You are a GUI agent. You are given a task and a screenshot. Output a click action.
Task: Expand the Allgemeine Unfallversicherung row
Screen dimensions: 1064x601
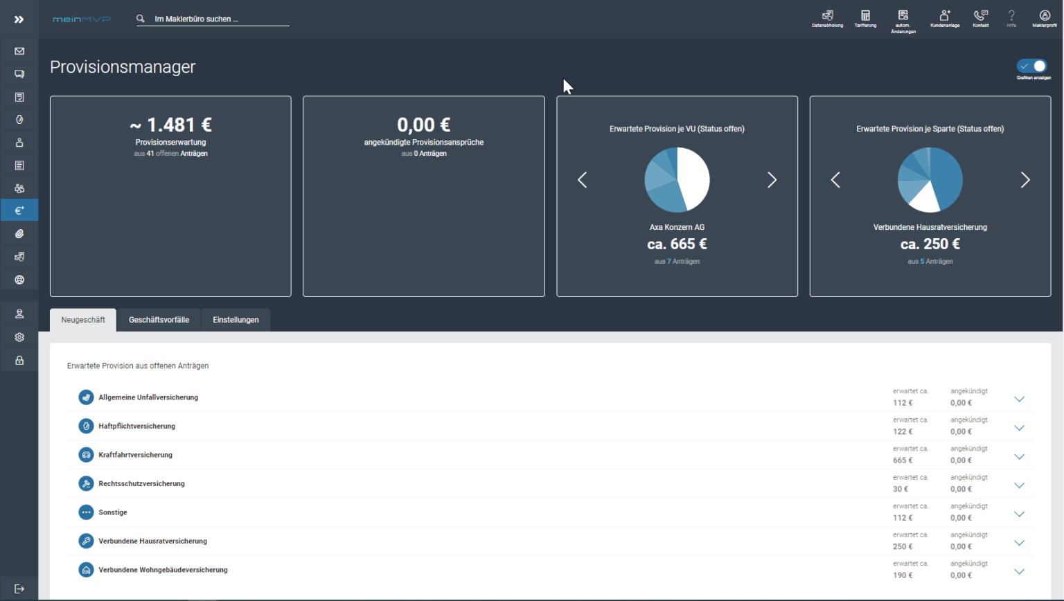click(x=1019, y=399)
